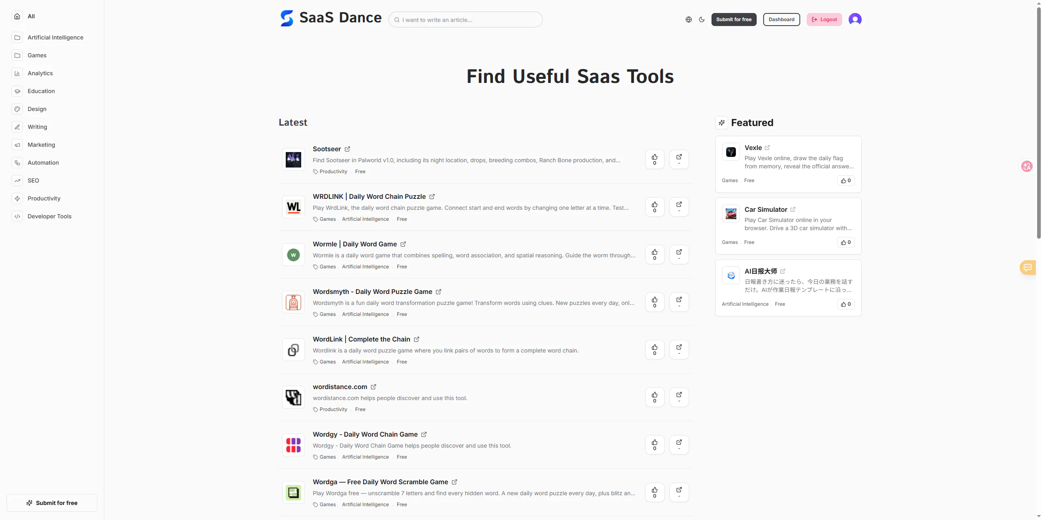
Task: Upvote Wordgy Daily Word Chain Game
Action: click(655, 445)
